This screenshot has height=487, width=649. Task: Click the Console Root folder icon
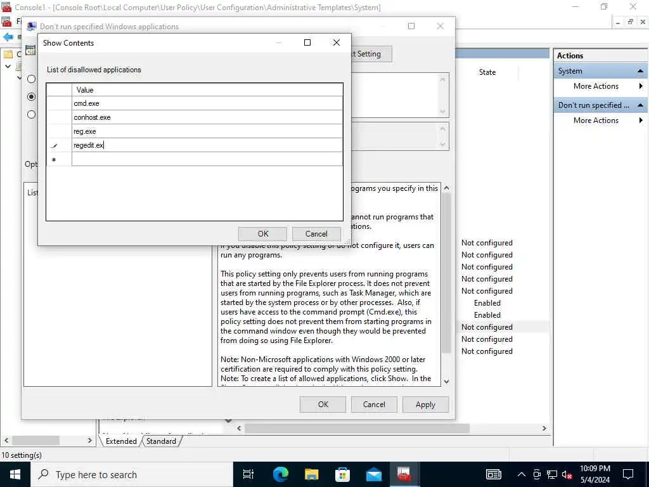tap(8, 55)
